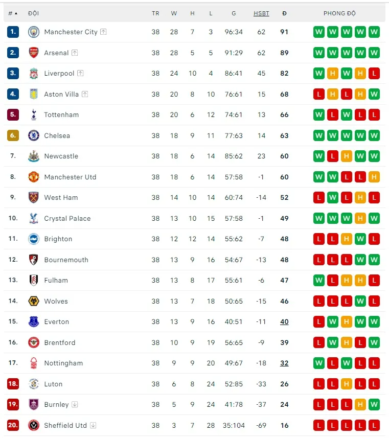The image size is (389, 438).
Task: Click Everton's underlined 40 points value
Action: click(x=284, y=322)
